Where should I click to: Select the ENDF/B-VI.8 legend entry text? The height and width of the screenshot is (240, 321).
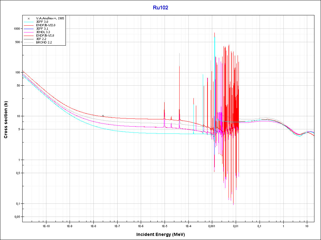point(45,35)
